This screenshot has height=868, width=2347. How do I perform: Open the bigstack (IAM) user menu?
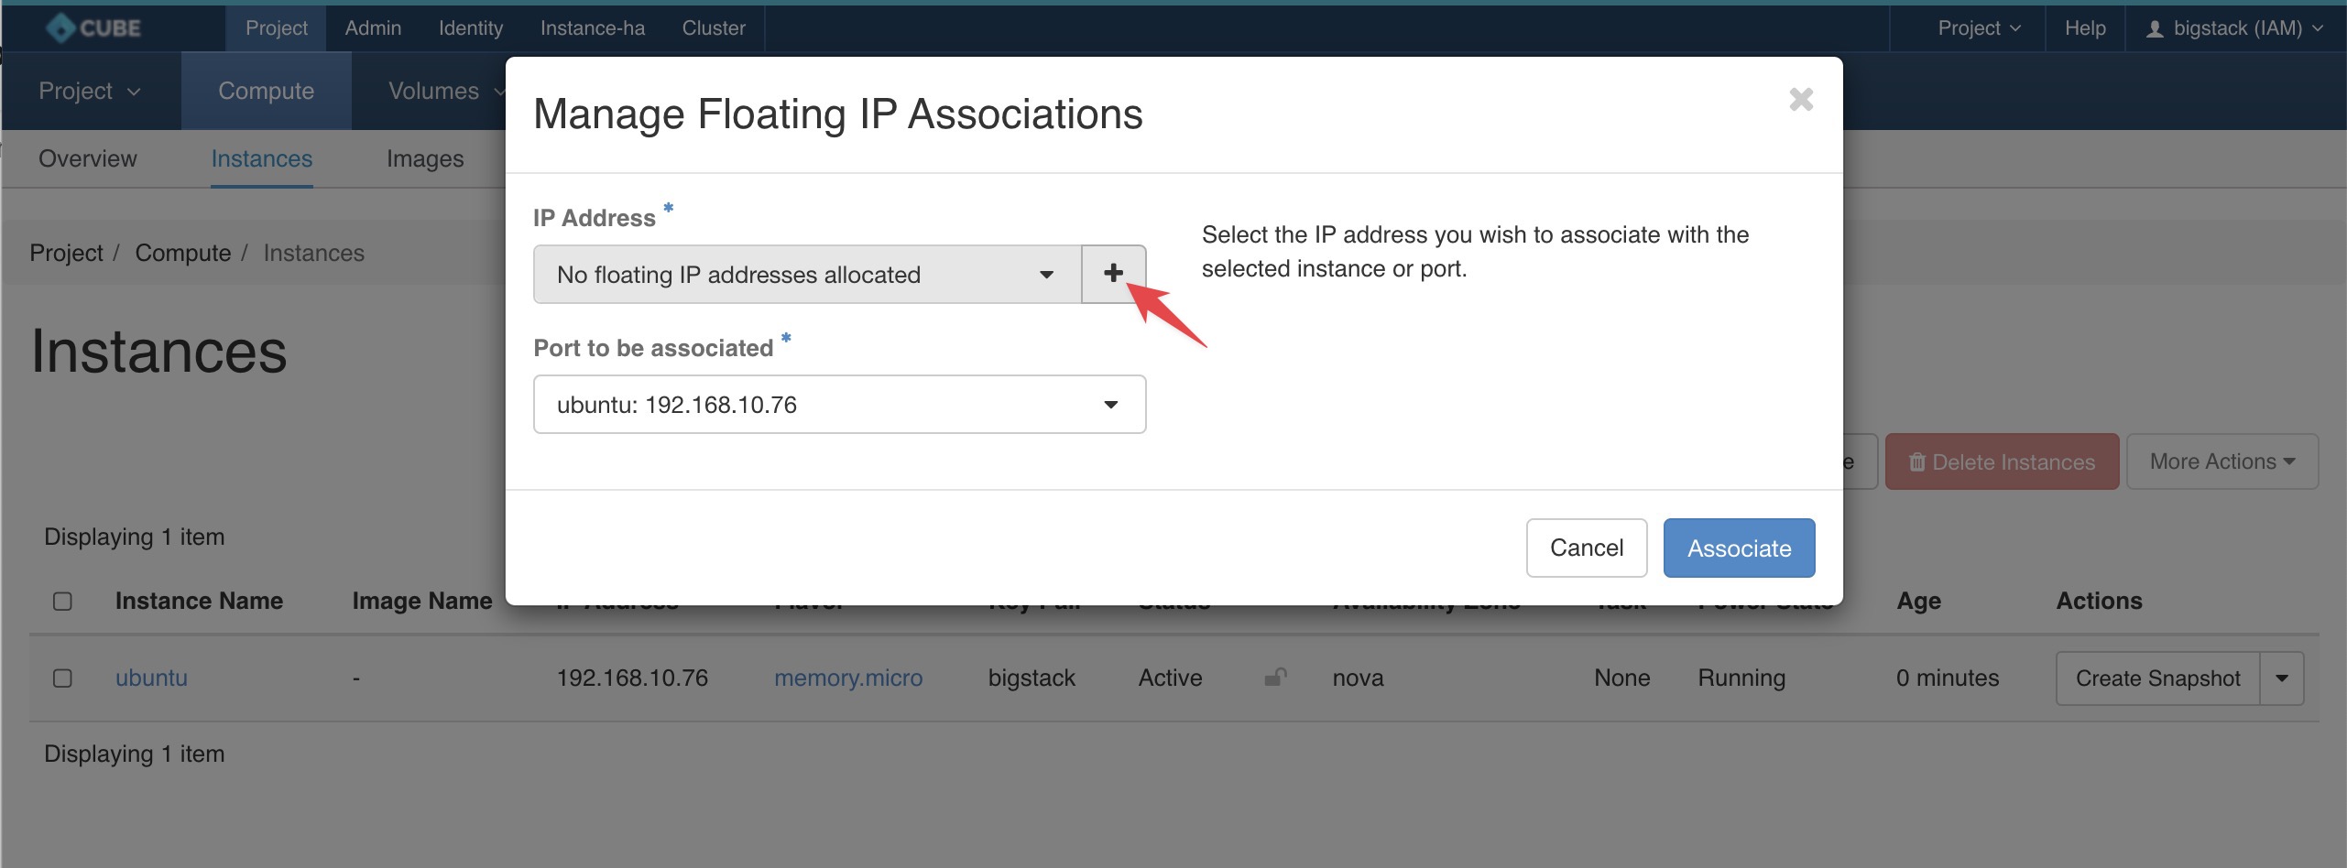2234,28
